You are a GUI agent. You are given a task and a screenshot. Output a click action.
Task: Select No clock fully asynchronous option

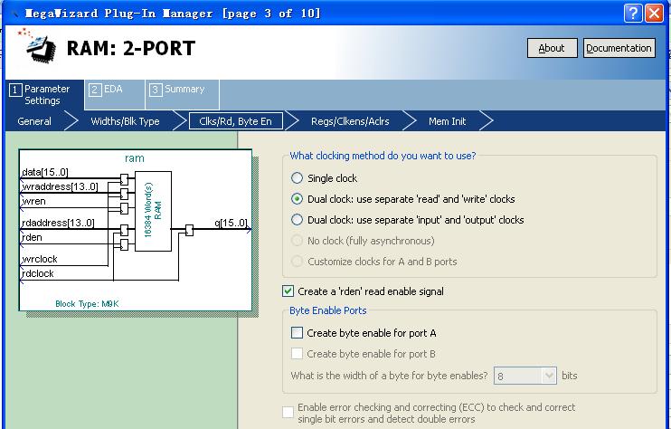[x=297, y=241]
